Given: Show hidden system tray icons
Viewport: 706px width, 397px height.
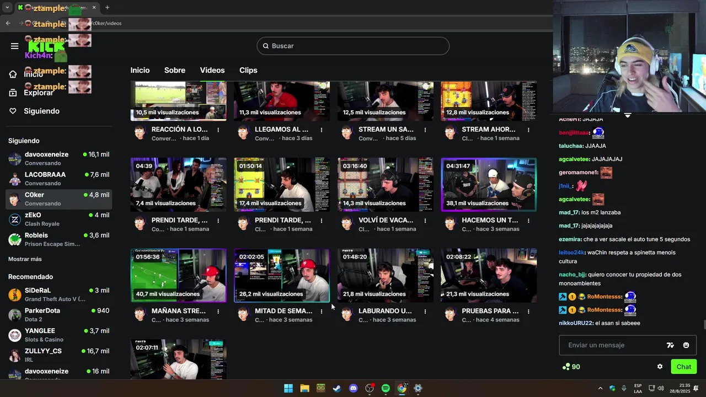Looking at the screenshot, I should 600,388.
